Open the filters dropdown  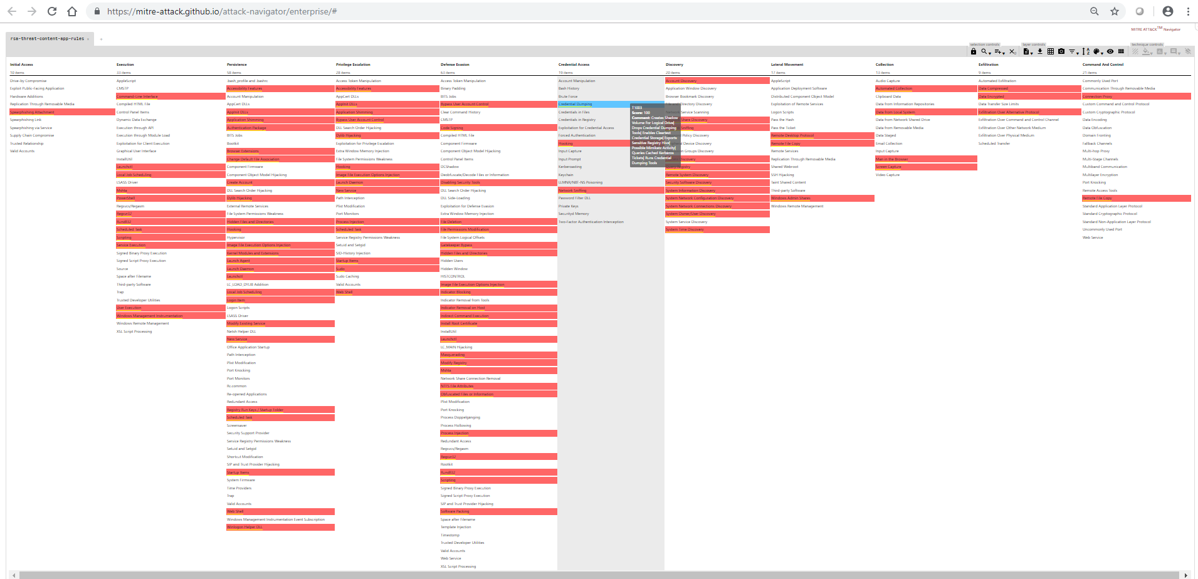pyautogui.click(x=1073, y=51)
